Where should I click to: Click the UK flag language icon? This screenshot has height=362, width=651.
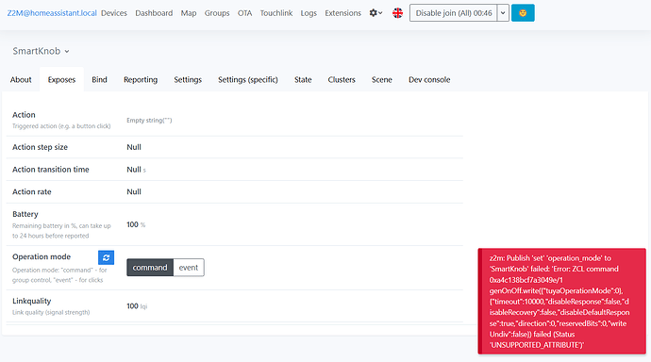(397, 13)
